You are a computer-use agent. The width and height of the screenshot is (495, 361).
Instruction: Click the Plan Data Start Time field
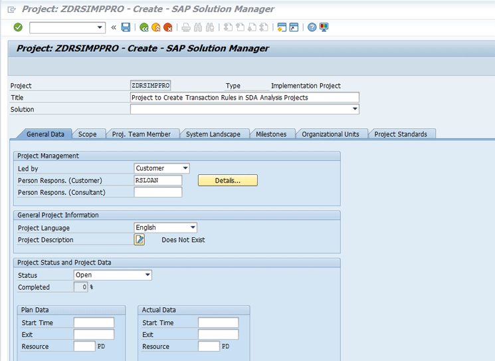[94, 322]
